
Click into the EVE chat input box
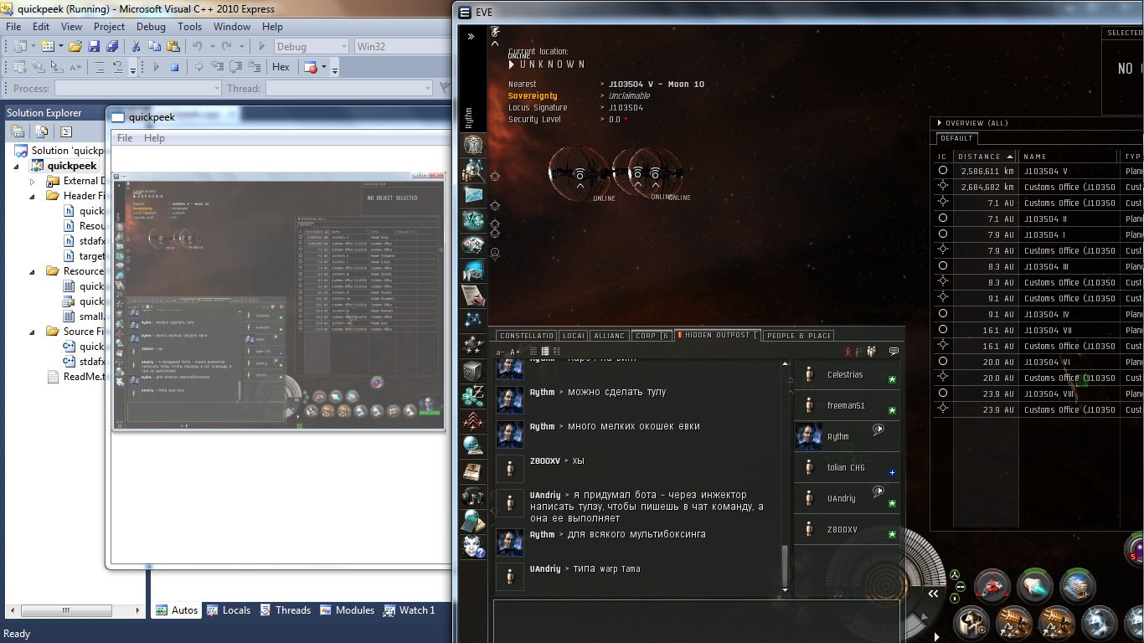[x=697, y=620]
